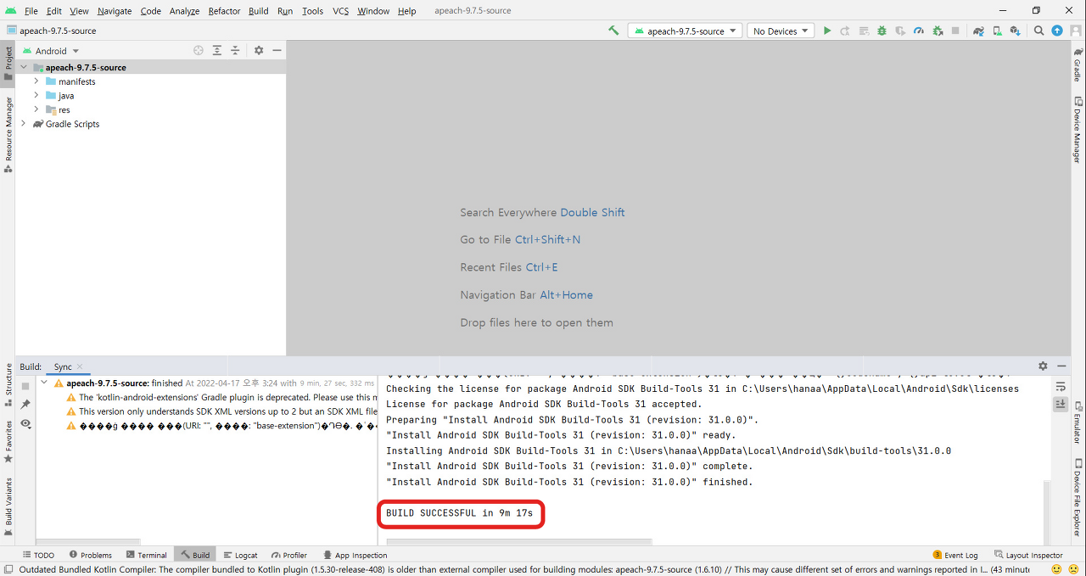Screen dimensions: 1086x576
Task: Select the kotlin-android-extensions deprecated warning
Action: [222, 397]
